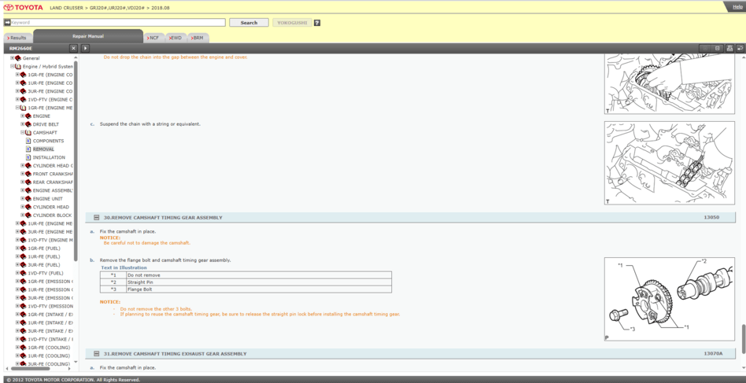
Task: Collapse section 30 Remove Camshaft Timing Gear Assembly
Action: pyautogui.click(x=97, y=218)
